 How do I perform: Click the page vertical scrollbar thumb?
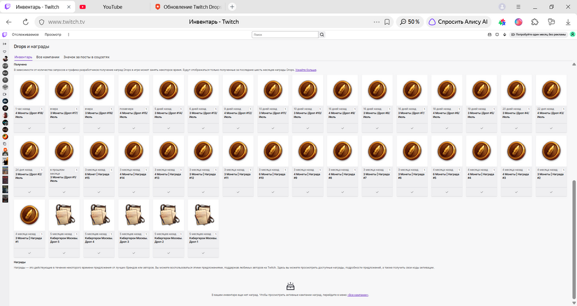[574, 240]
